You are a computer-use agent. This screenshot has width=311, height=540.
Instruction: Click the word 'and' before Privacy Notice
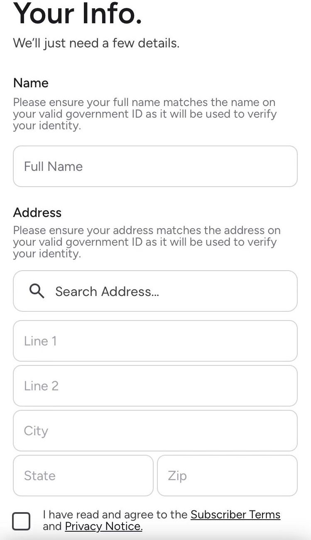point(52,526)
